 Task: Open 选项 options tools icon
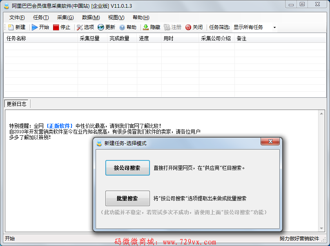point(80,27)
